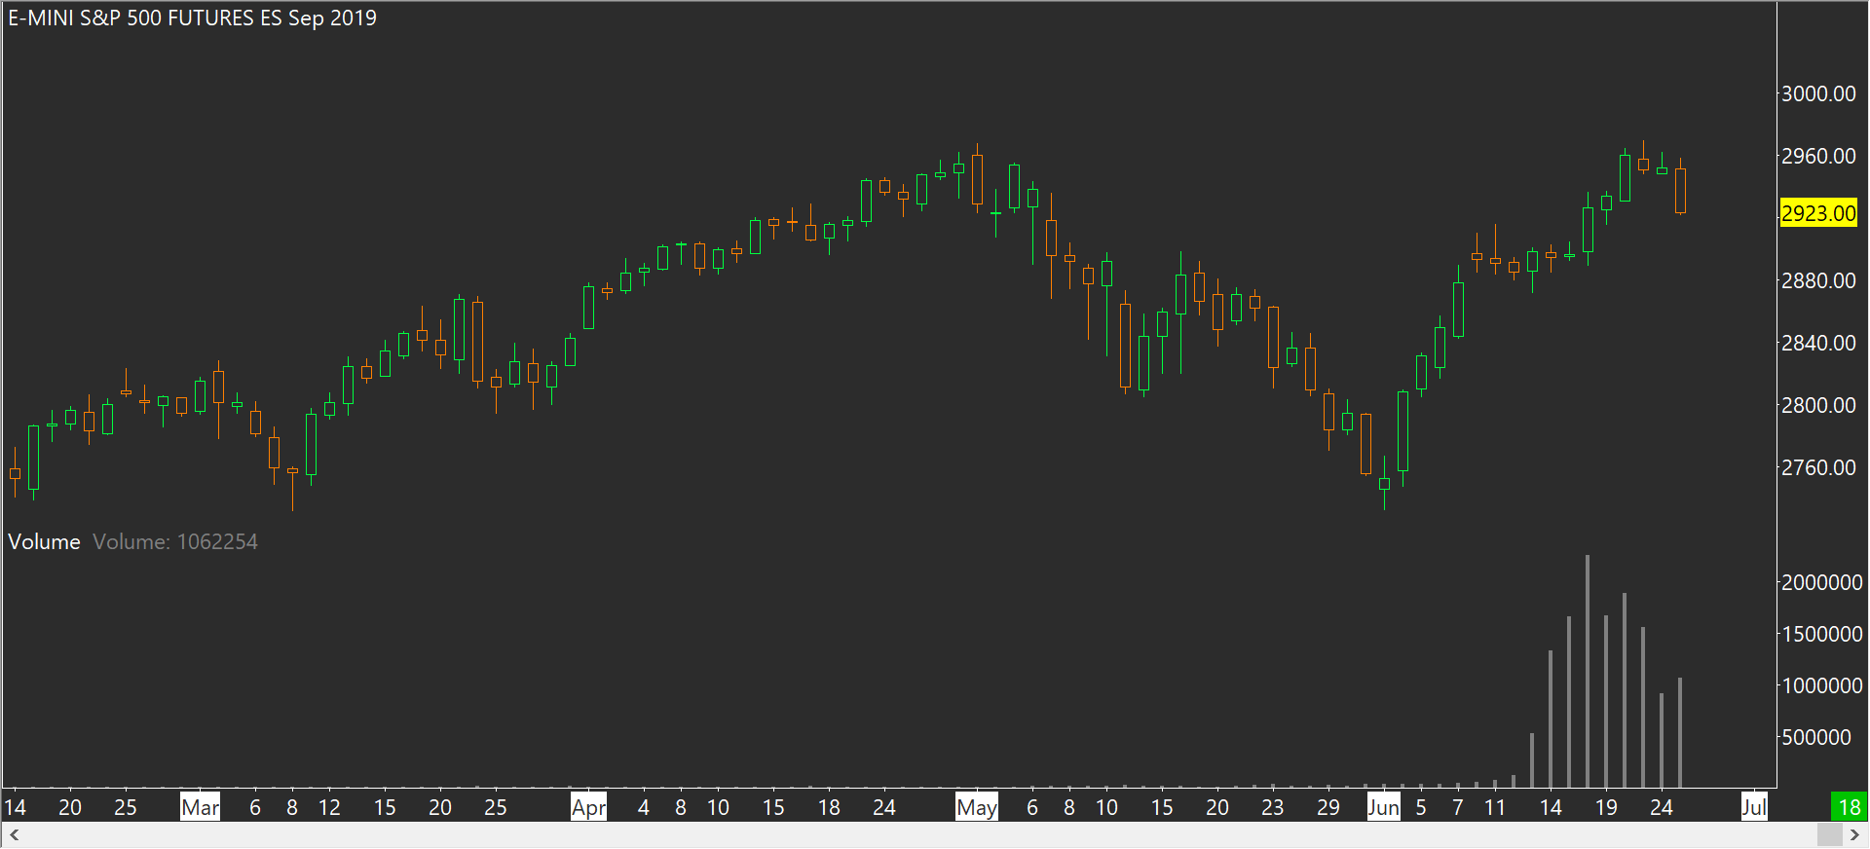The width and height of the screenshot is (1870, 849).
Task: Select the Jul month marker on date axis
Action: click(x=1754, y=807)
